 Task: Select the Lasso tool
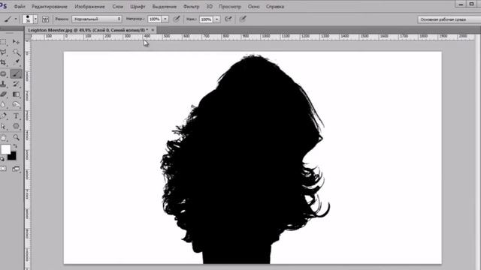coord(3,52)
